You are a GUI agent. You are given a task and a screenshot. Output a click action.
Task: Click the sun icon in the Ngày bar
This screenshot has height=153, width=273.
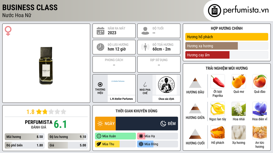(100, 124)
